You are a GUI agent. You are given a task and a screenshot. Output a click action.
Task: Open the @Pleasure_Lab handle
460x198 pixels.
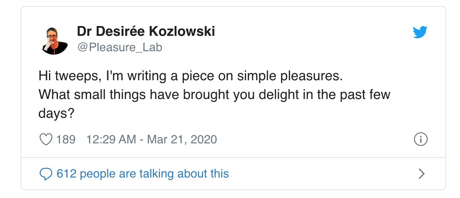pos(119,47)
